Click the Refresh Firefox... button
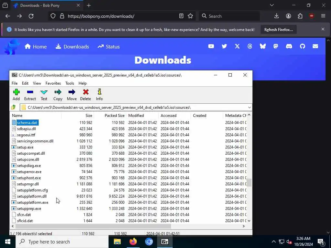The width and height of the screenshot is (331, 248). (278, 29)
